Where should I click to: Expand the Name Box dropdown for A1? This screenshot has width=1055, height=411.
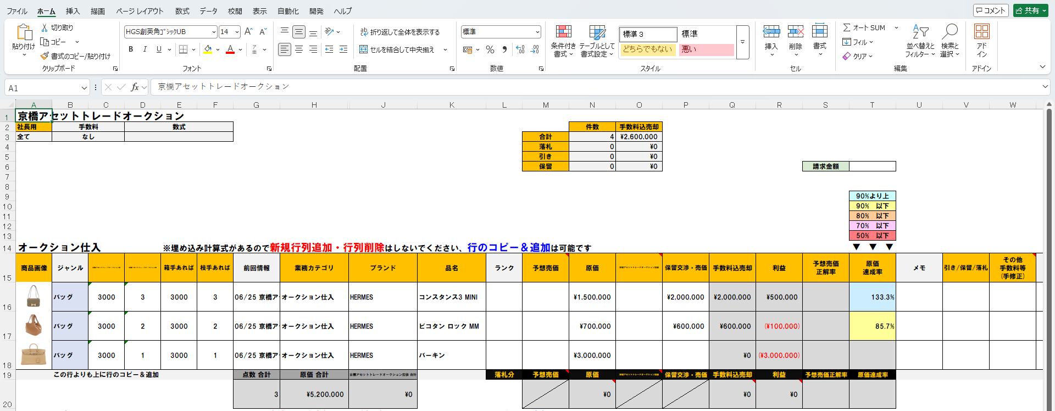pos(84,88)
